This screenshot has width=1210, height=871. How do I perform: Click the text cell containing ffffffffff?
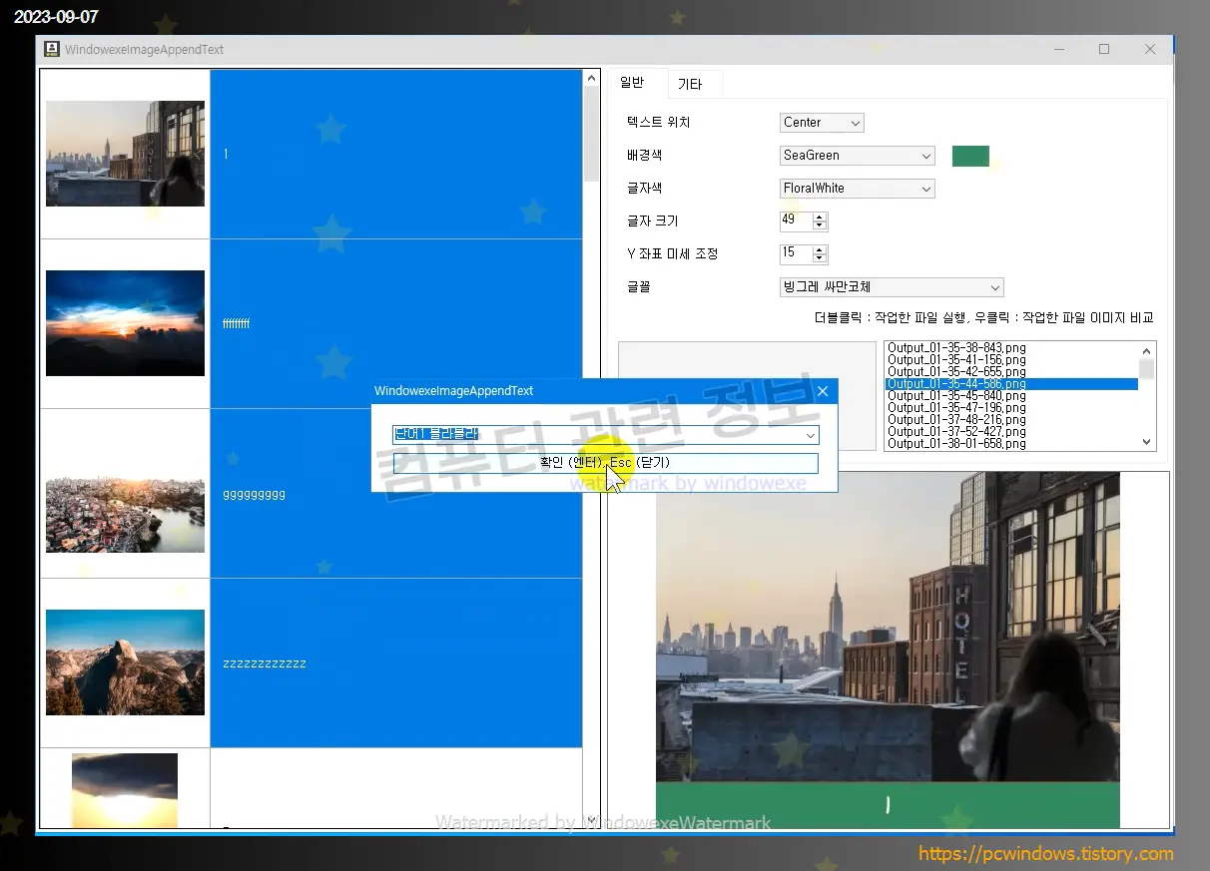pyautogui.click(x=396, y=323)
